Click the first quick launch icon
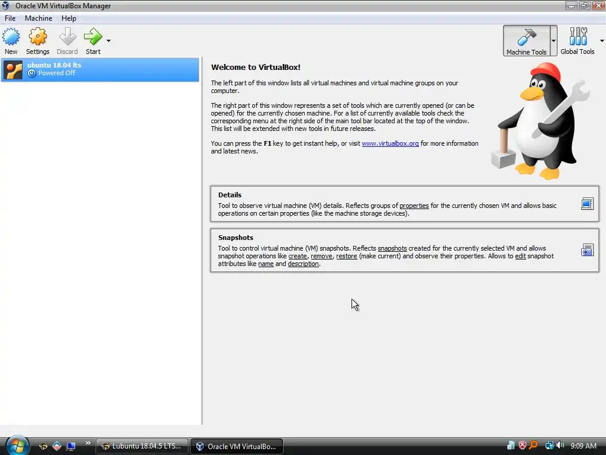The image size is (606, 455). click(x=43, y=446)
